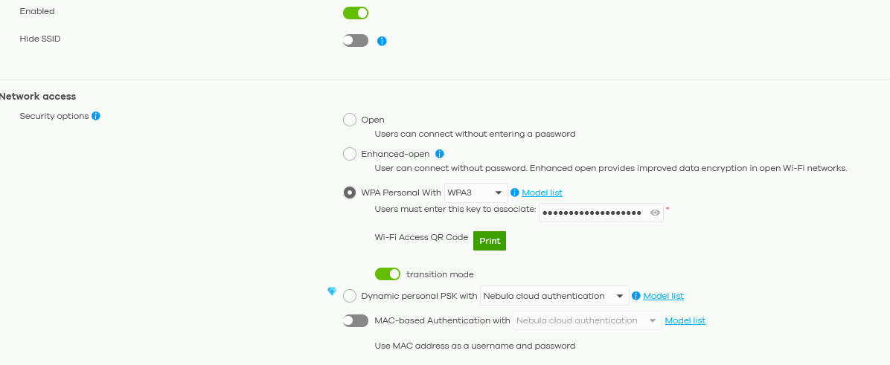
Task: Show the Wi-Fi password with eye icon
Action: tap(655, 213)
